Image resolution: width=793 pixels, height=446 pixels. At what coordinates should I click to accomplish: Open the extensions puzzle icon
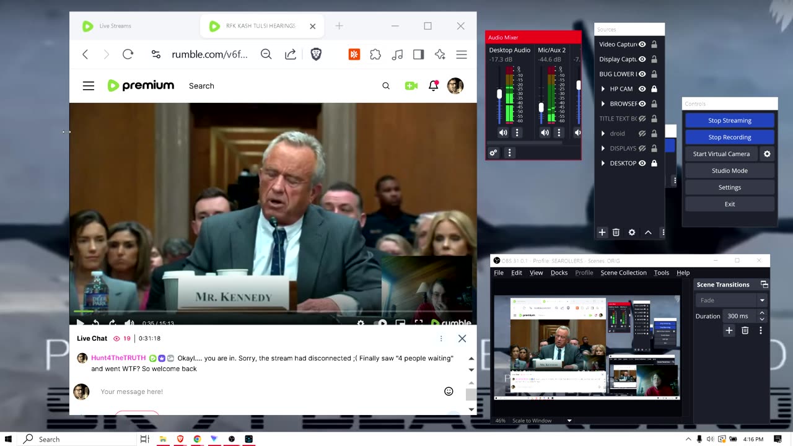(375, 55)
